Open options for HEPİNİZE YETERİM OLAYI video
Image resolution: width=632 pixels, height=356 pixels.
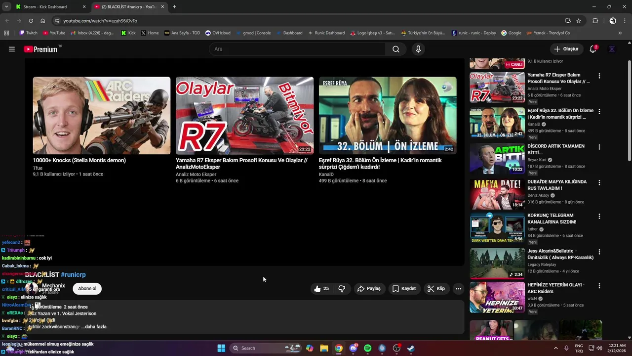coord(599,286)
